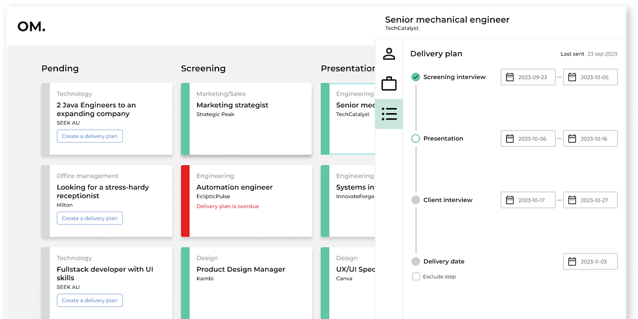Create a delivery plan for receptionist job
638x319 pixels.
tap(90, 219)
